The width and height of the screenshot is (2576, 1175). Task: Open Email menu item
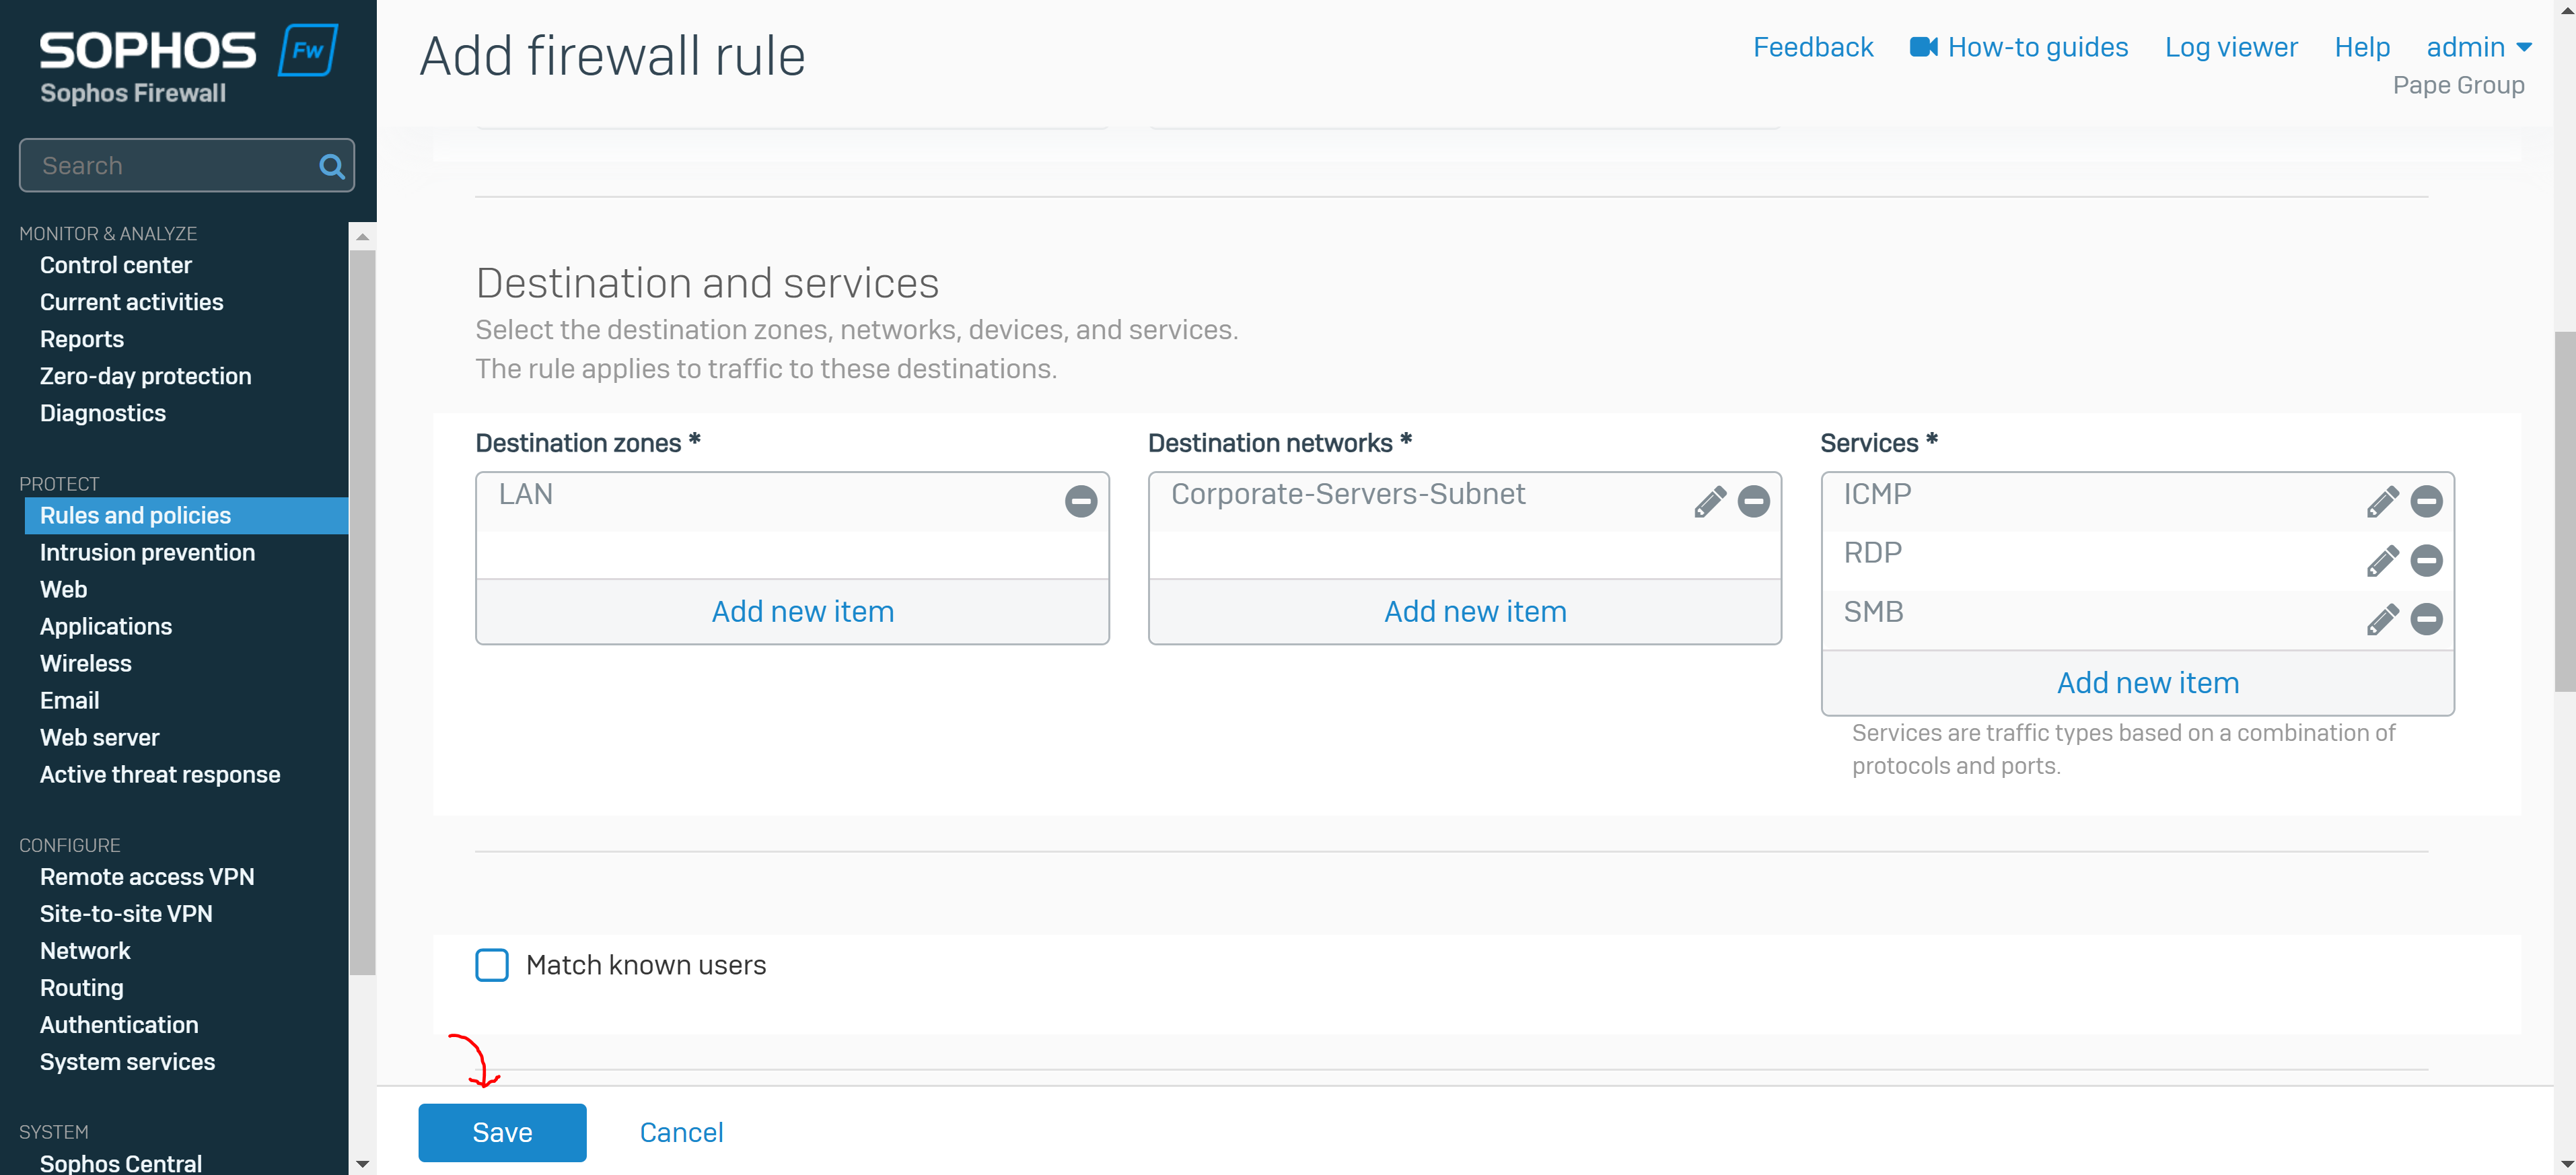point(69,700)
